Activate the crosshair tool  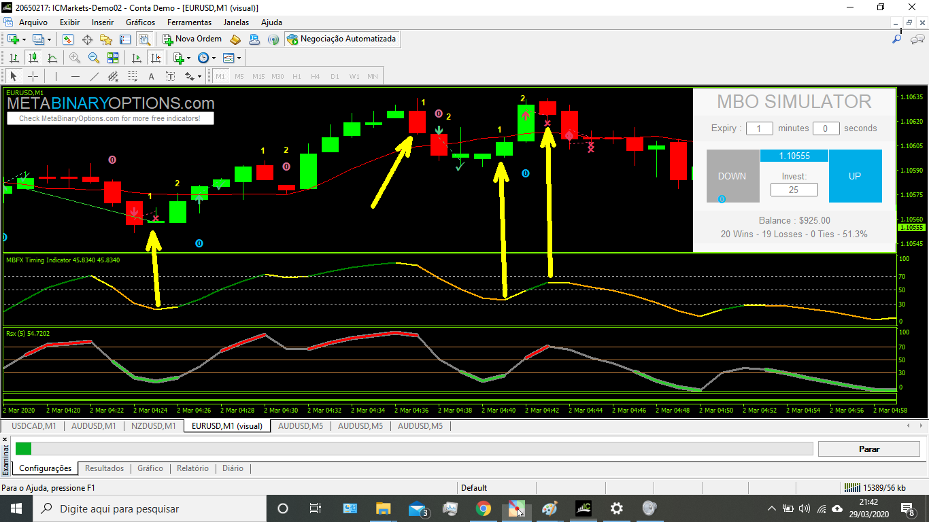point(33,76)
